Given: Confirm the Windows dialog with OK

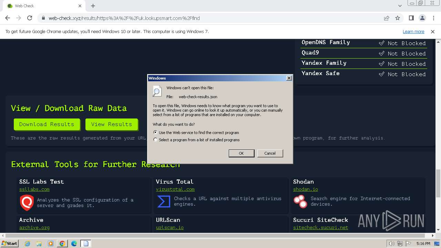Looking at the screenshot, I should coord(242,153).
